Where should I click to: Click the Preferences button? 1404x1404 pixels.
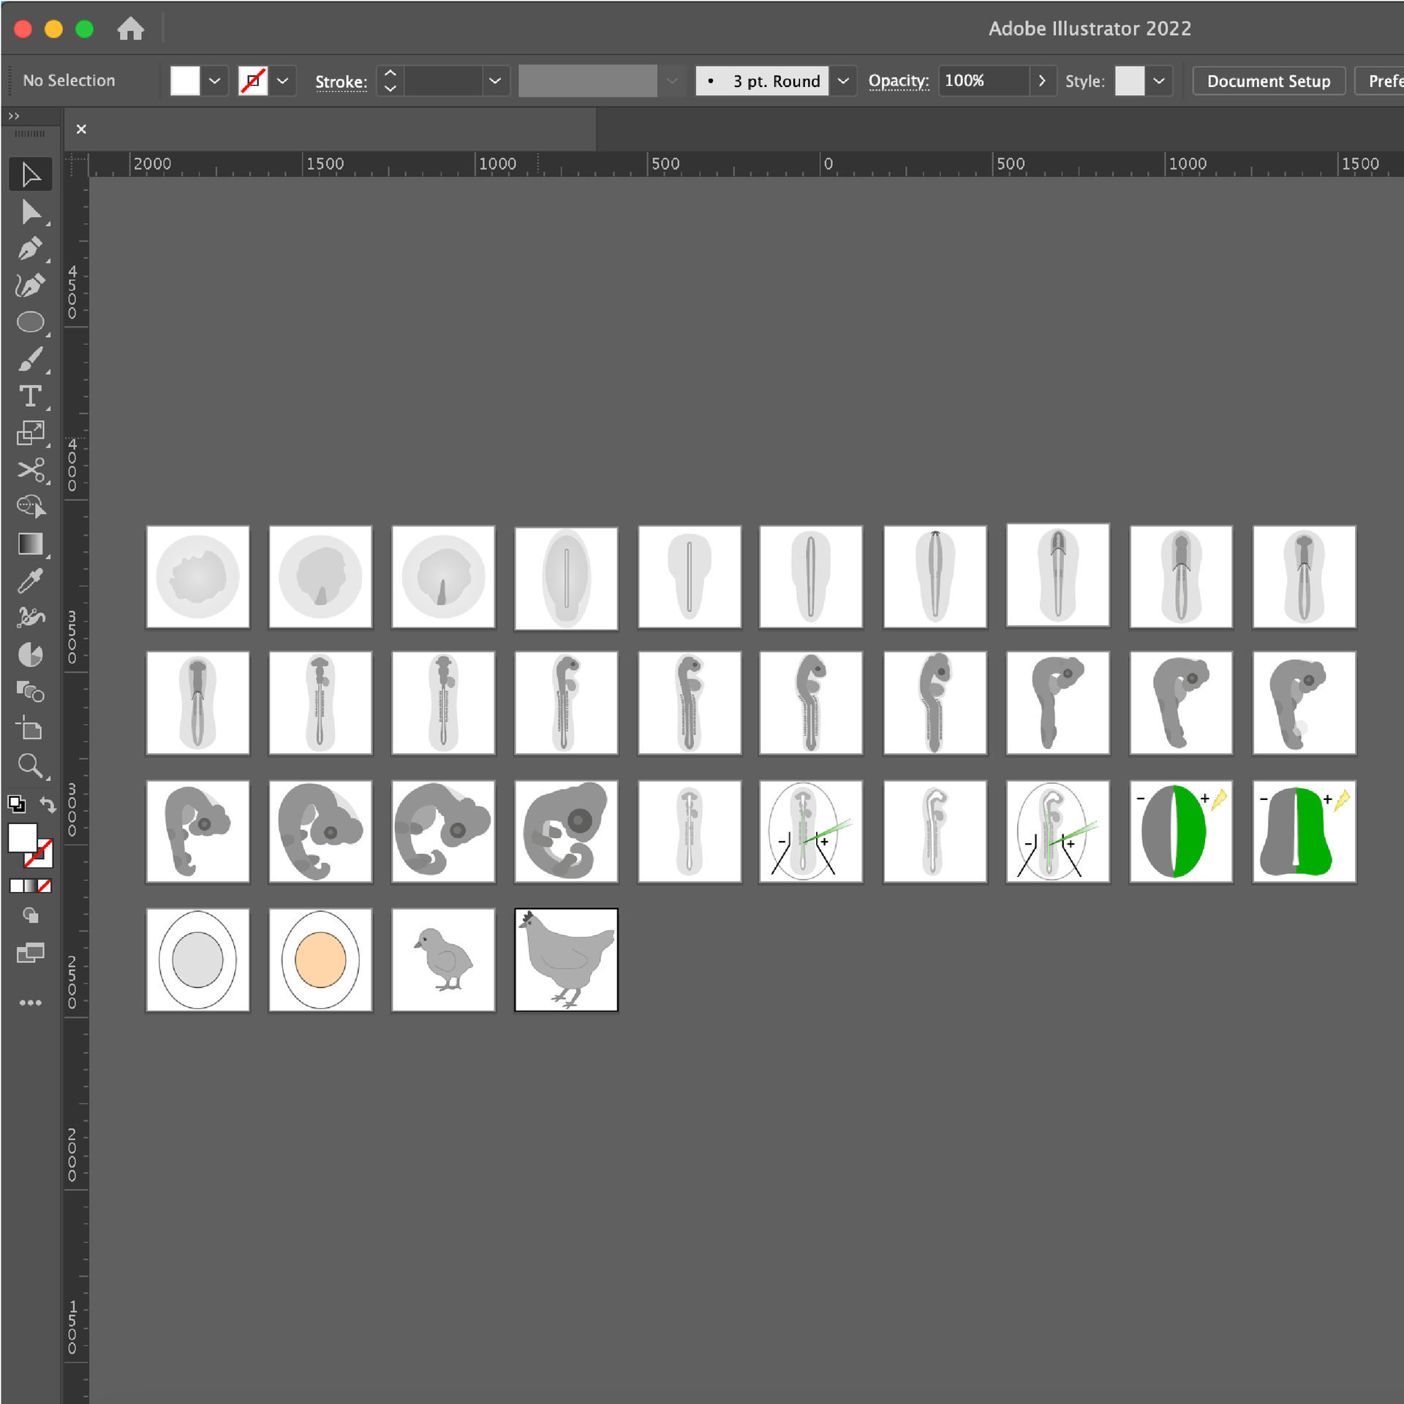pyautogui.click(x=1381, y=80)
